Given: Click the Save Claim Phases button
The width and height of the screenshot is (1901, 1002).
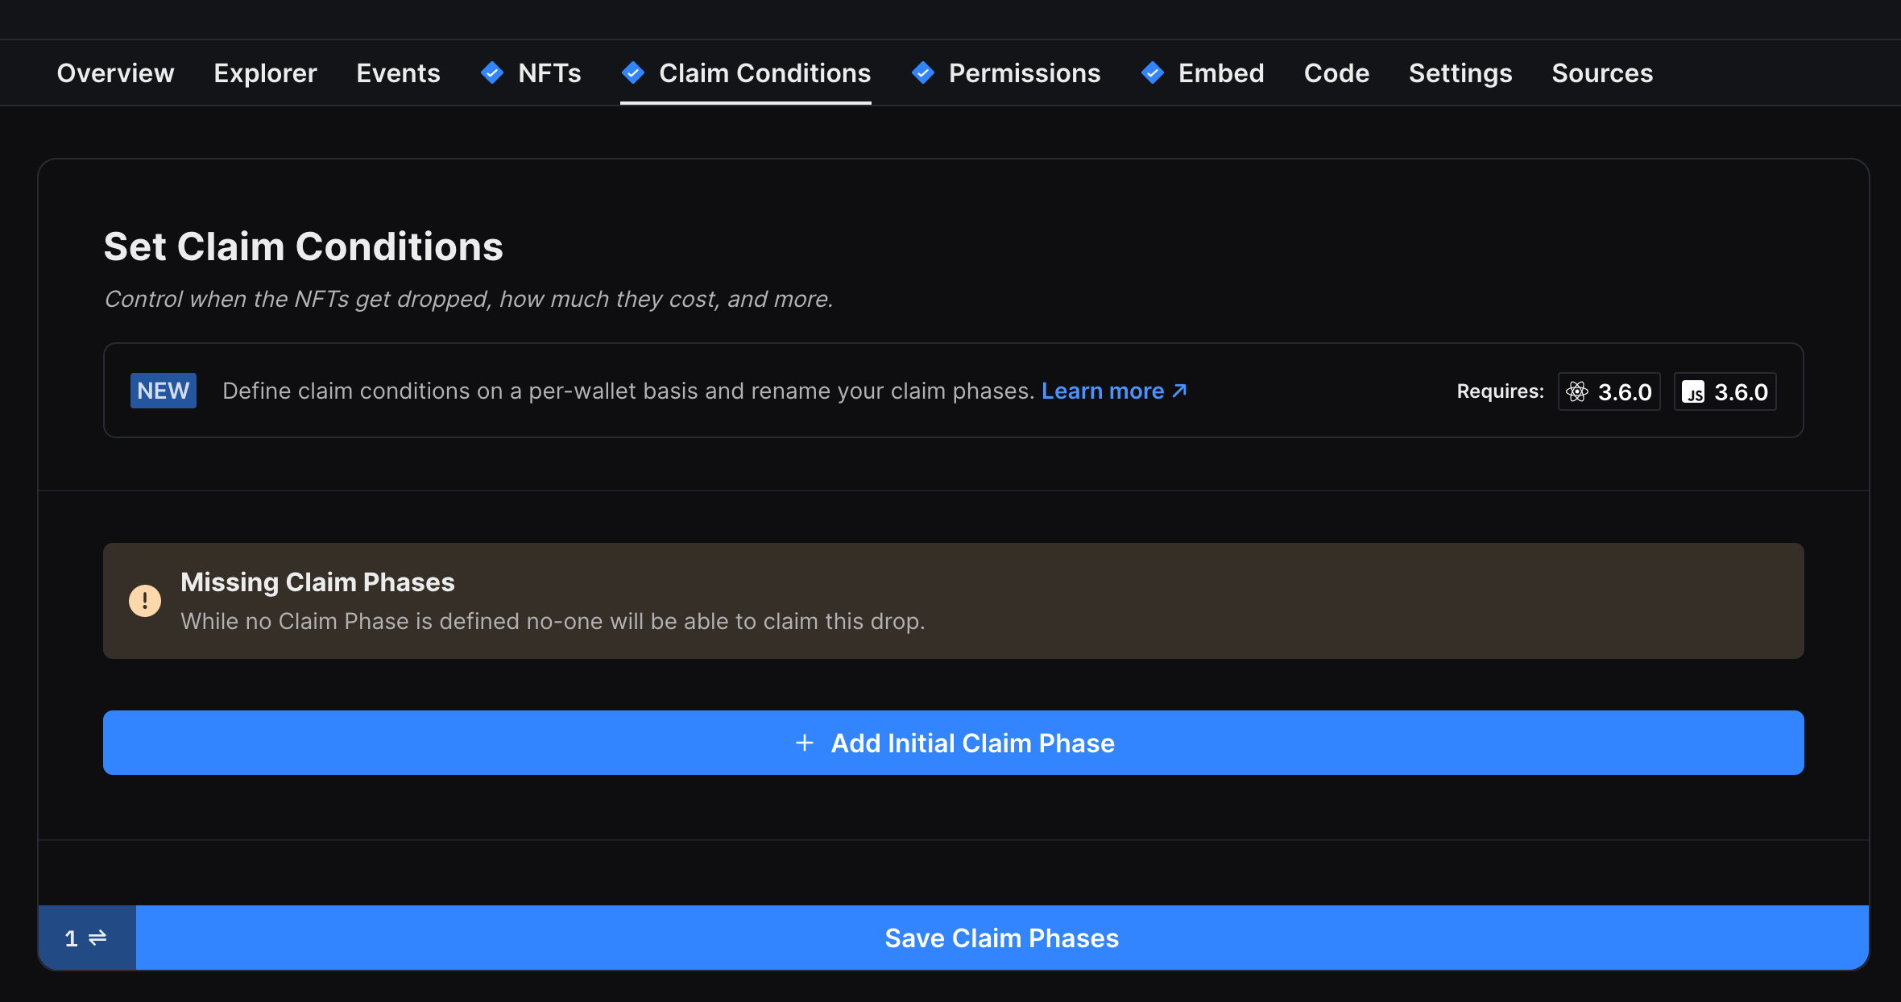Looking at the screenshot, I should (1001, 938).
